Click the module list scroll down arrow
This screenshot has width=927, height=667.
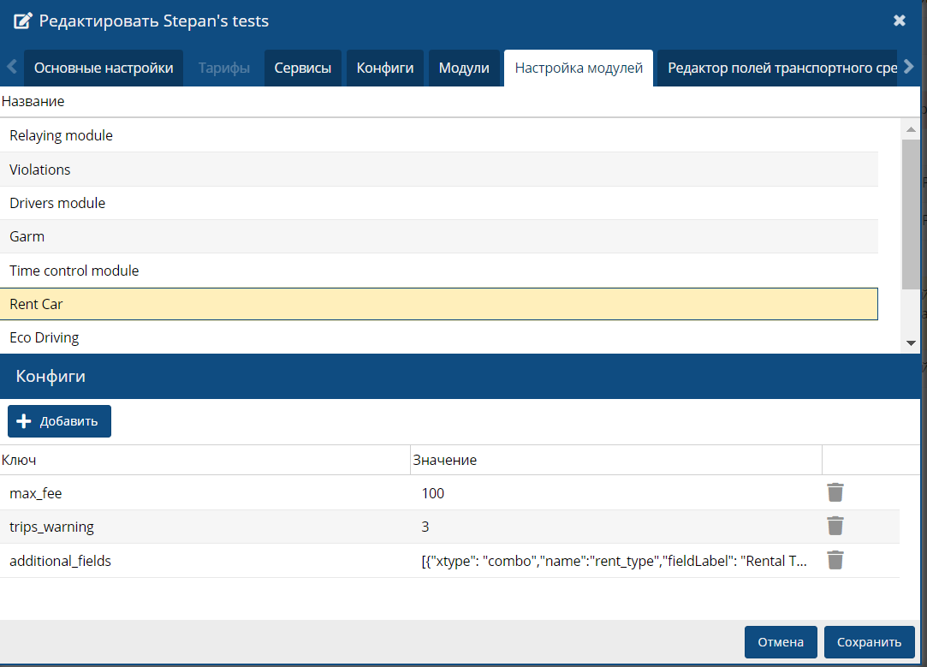pyautogui.click(x=911, y=343)
